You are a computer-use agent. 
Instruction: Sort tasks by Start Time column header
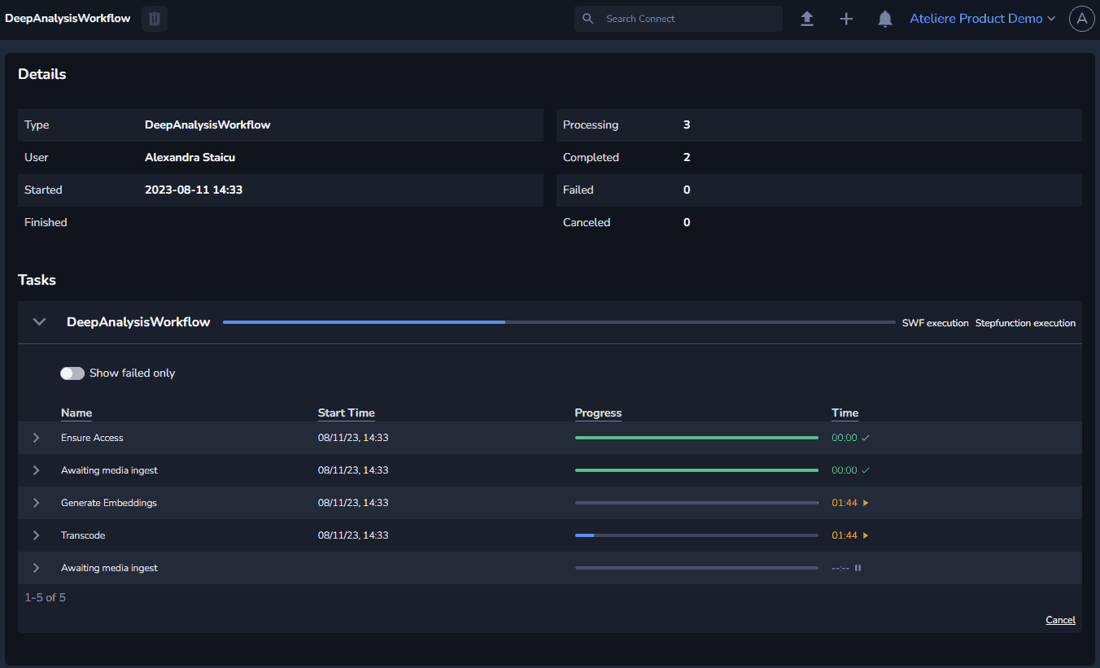[x=346, y=413]
